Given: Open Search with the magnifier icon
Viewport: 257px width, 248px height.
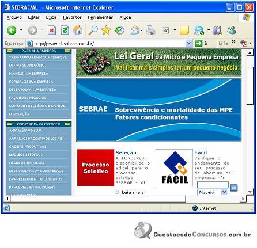Looking at the screenshot, I should click(93, 30).
